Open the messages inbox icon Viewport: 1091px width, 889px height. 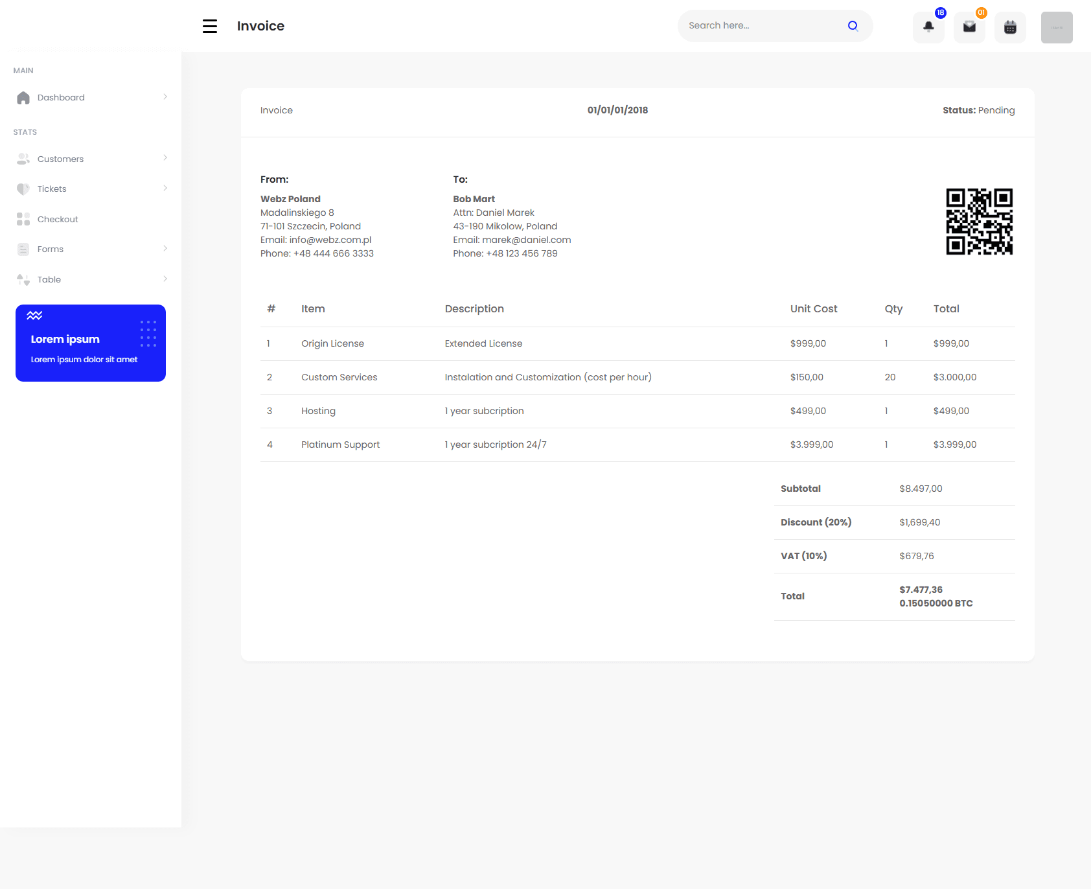(969, 27)
